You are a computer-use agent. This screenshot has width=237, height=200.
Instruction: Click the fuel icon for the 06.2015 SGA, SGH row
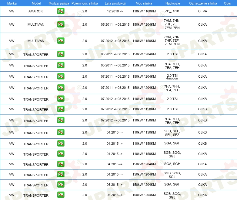61,184
